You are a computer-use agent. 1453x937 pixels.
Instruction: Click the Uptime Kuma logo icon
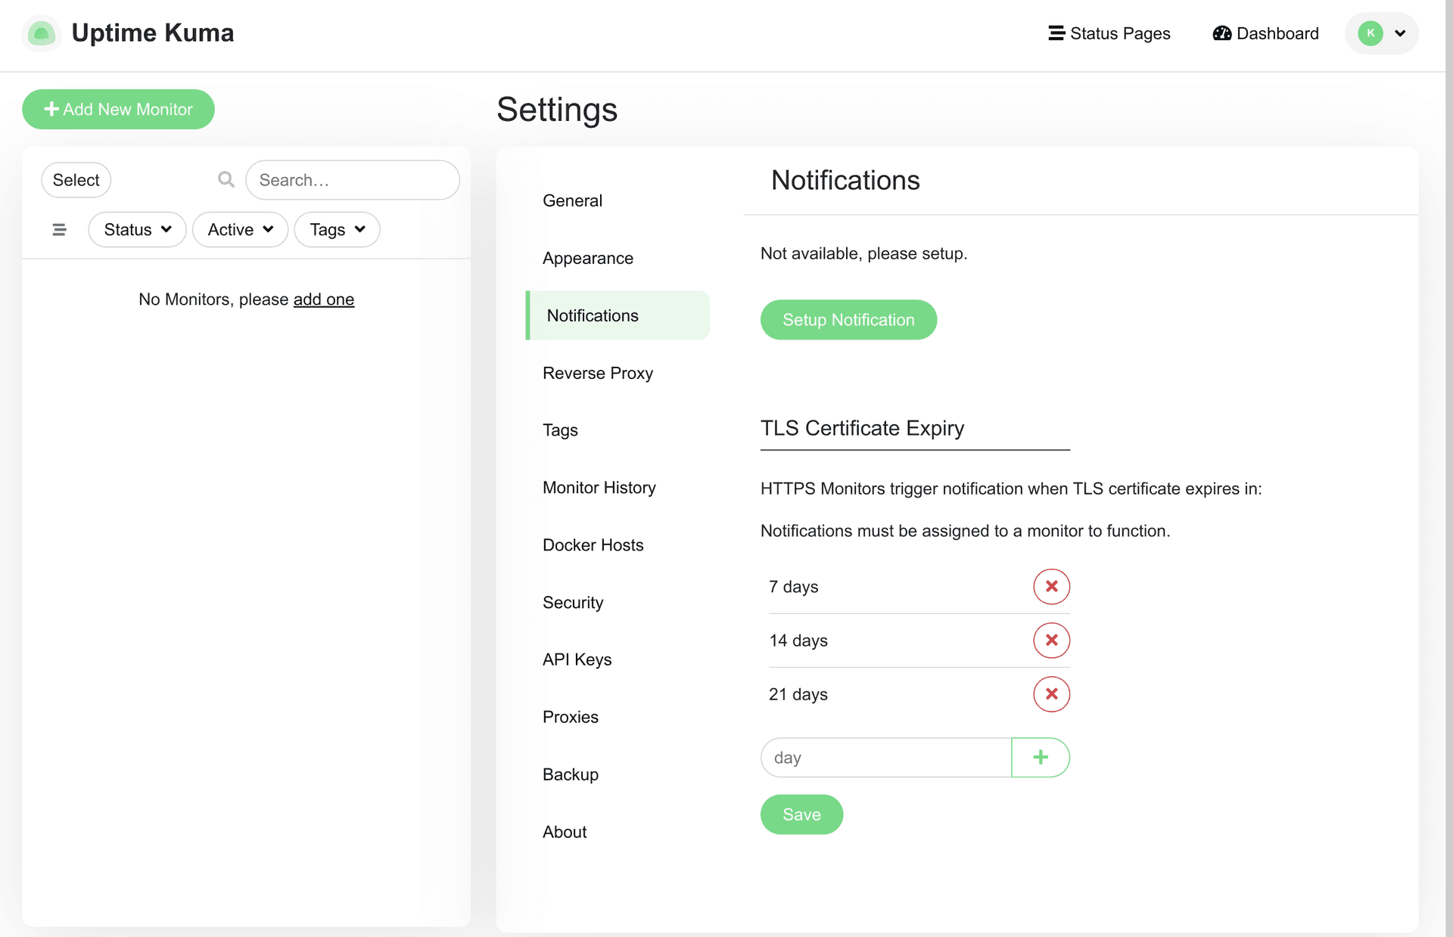(42, 33)
